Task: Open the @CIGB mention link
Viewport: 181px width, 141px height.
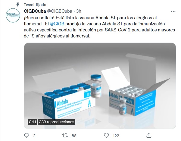Action: pos(57,24)
